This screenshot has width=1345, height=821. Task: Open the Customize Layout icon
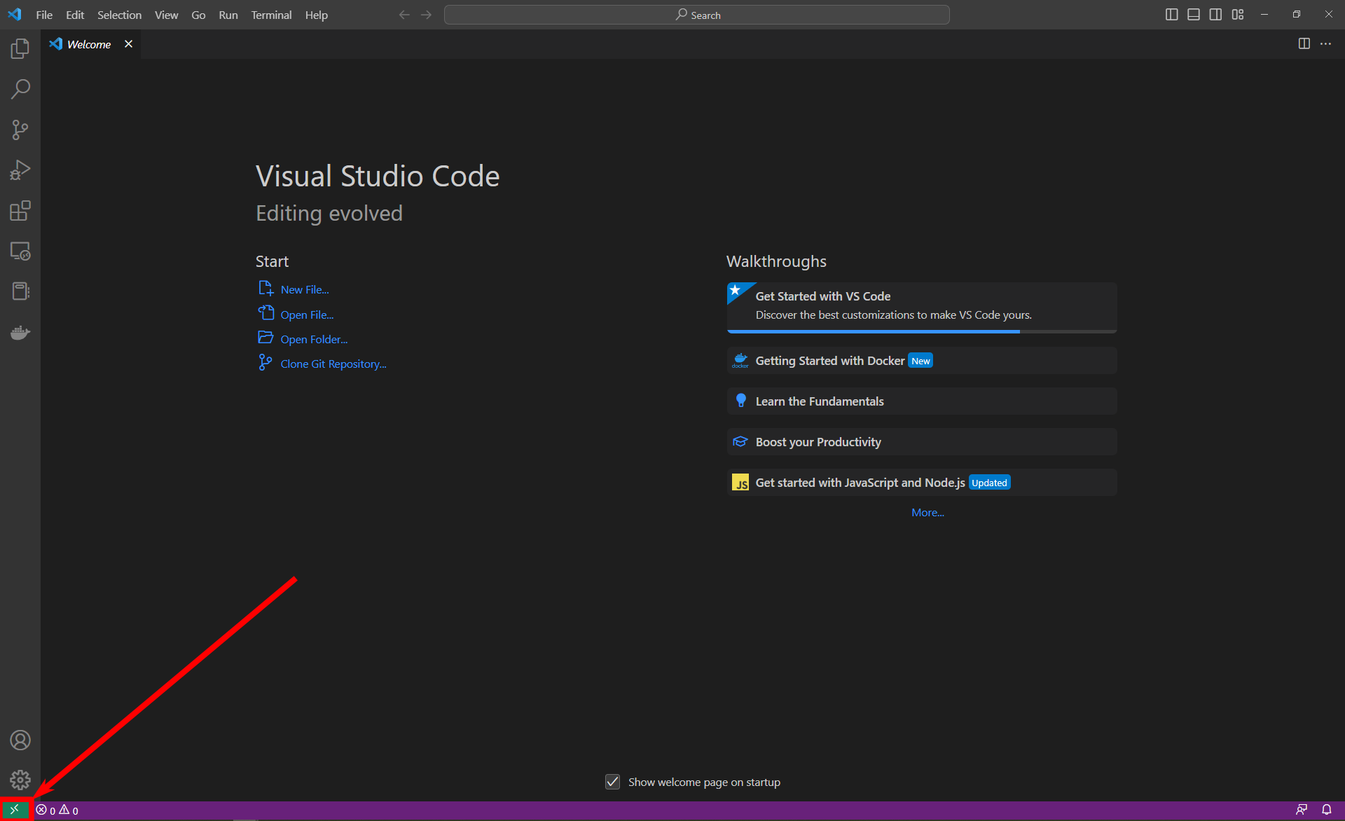pyautogui.click(x=1238, y=15)
